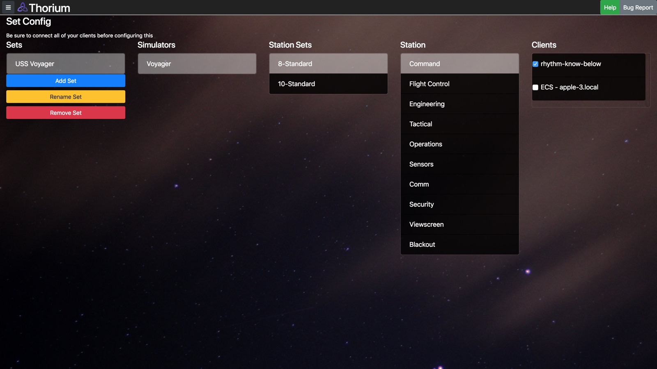
Task: Open the hamburger side menu
Action: pyautogui.click(x=8, y=7)
